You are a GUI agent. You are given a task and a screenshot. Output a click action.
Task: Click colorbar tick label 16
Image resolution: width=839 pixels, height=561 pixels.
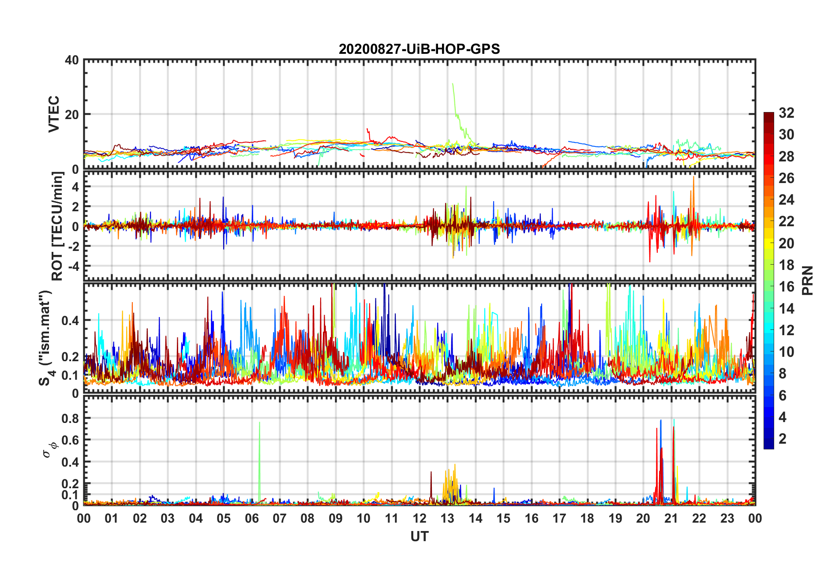tap(786, 287)
